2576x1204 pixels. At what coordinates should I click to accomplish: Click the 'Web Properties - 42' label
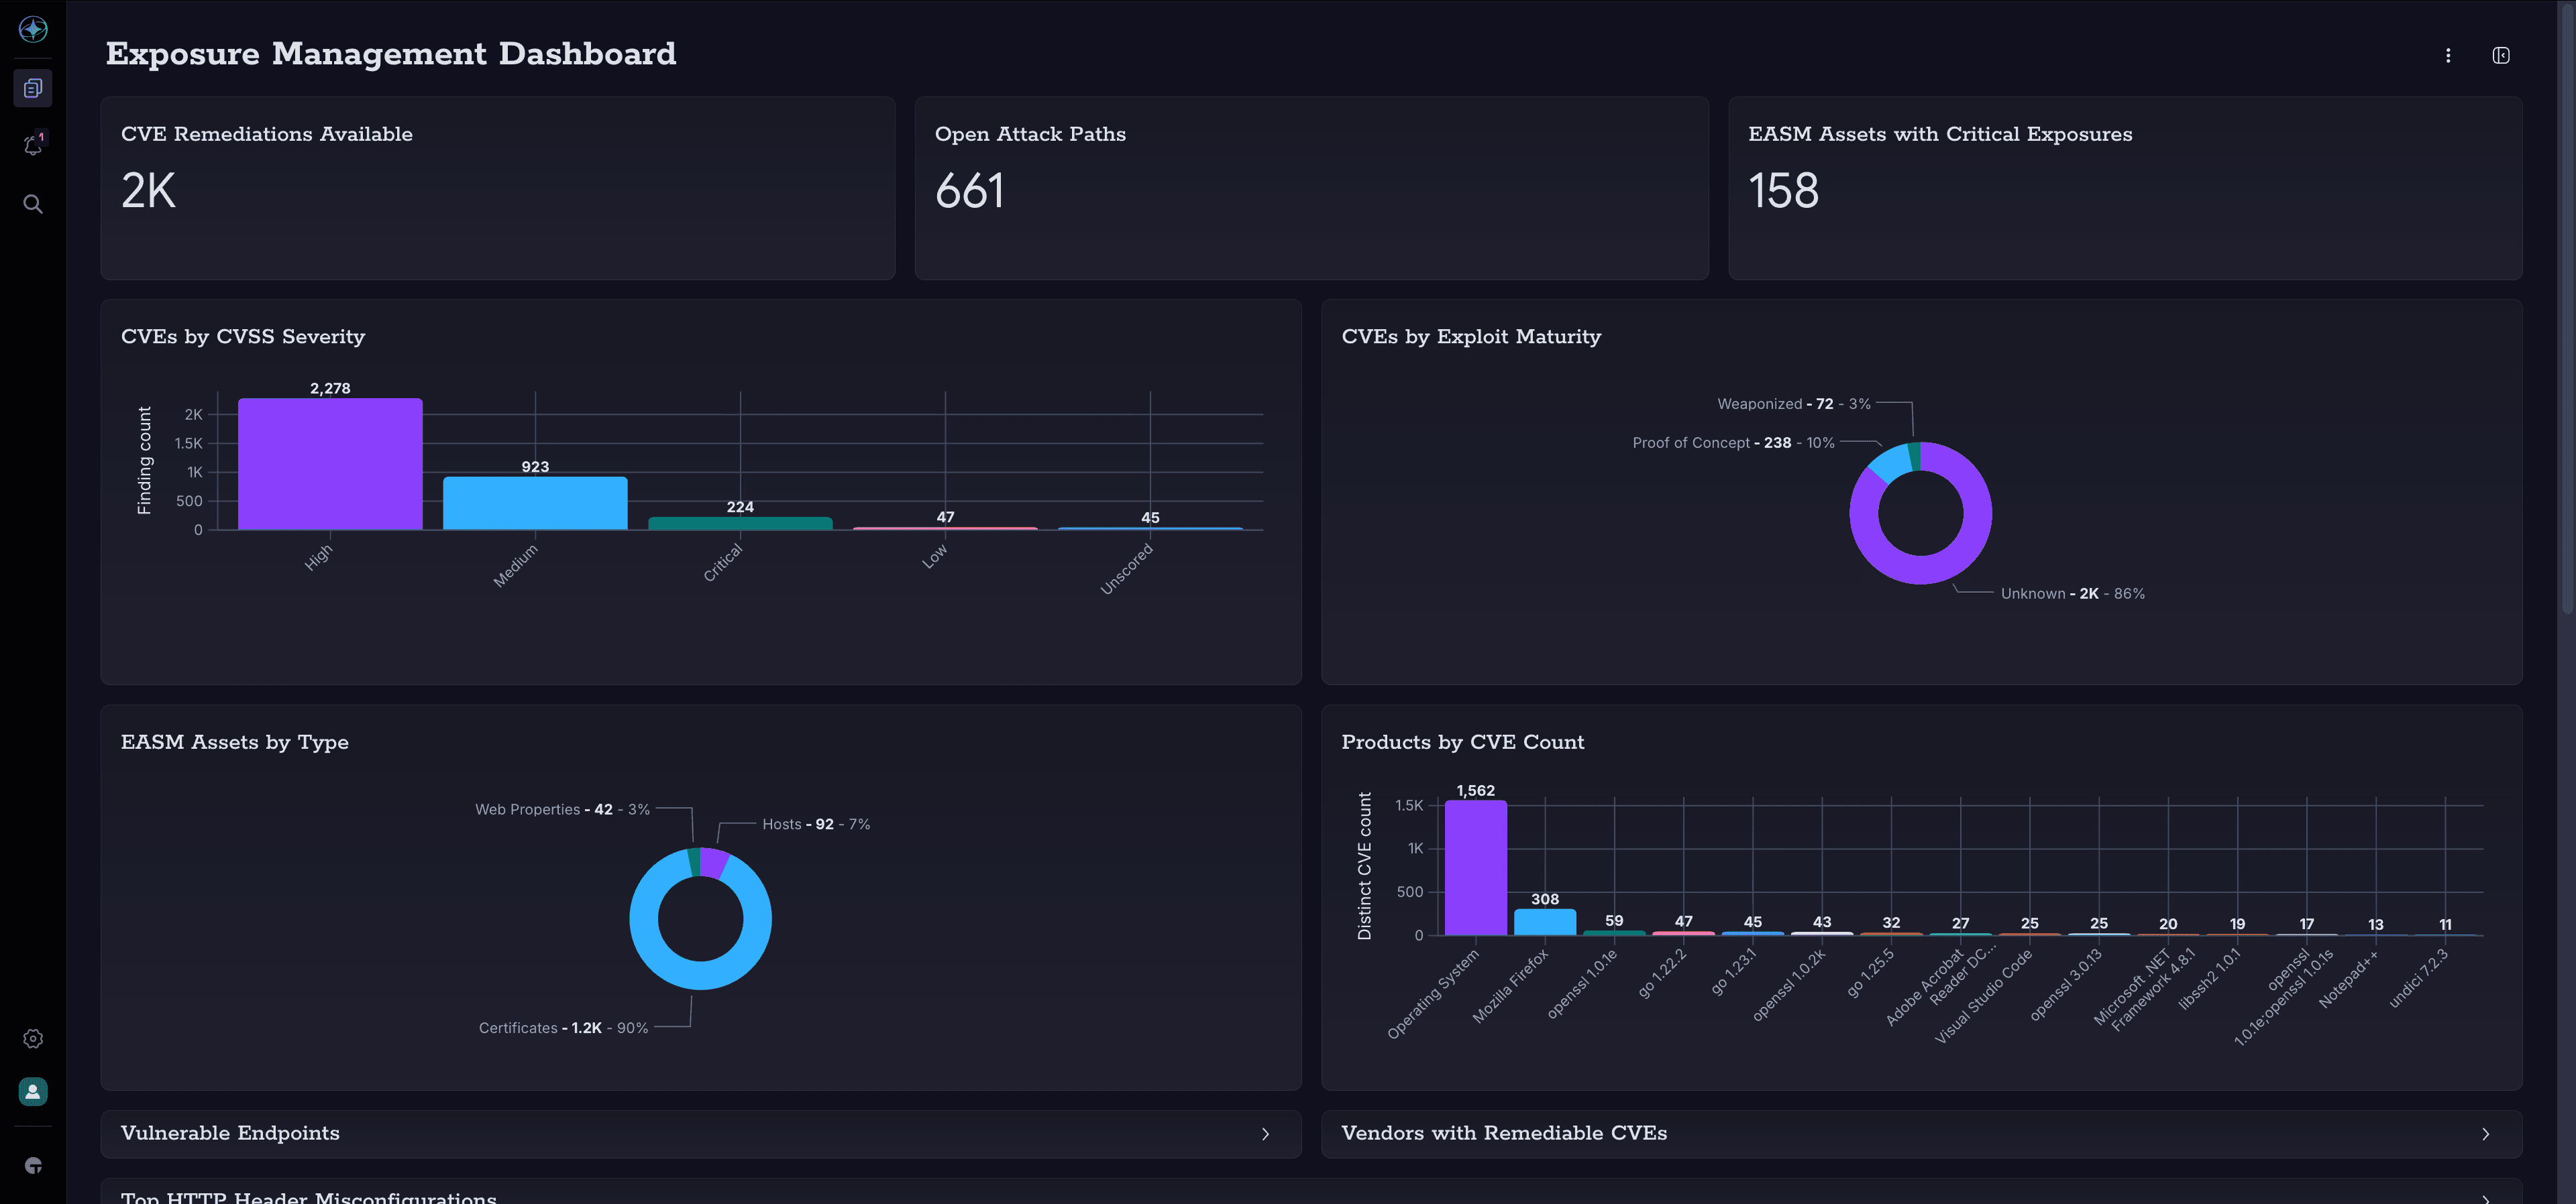pyautogui.click(x=562, y=809)
